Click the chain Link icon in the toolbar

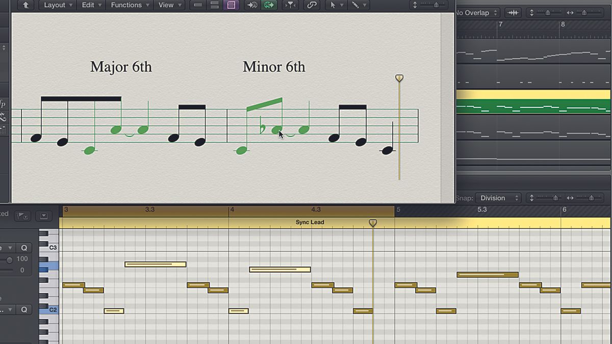pos(312,5)
